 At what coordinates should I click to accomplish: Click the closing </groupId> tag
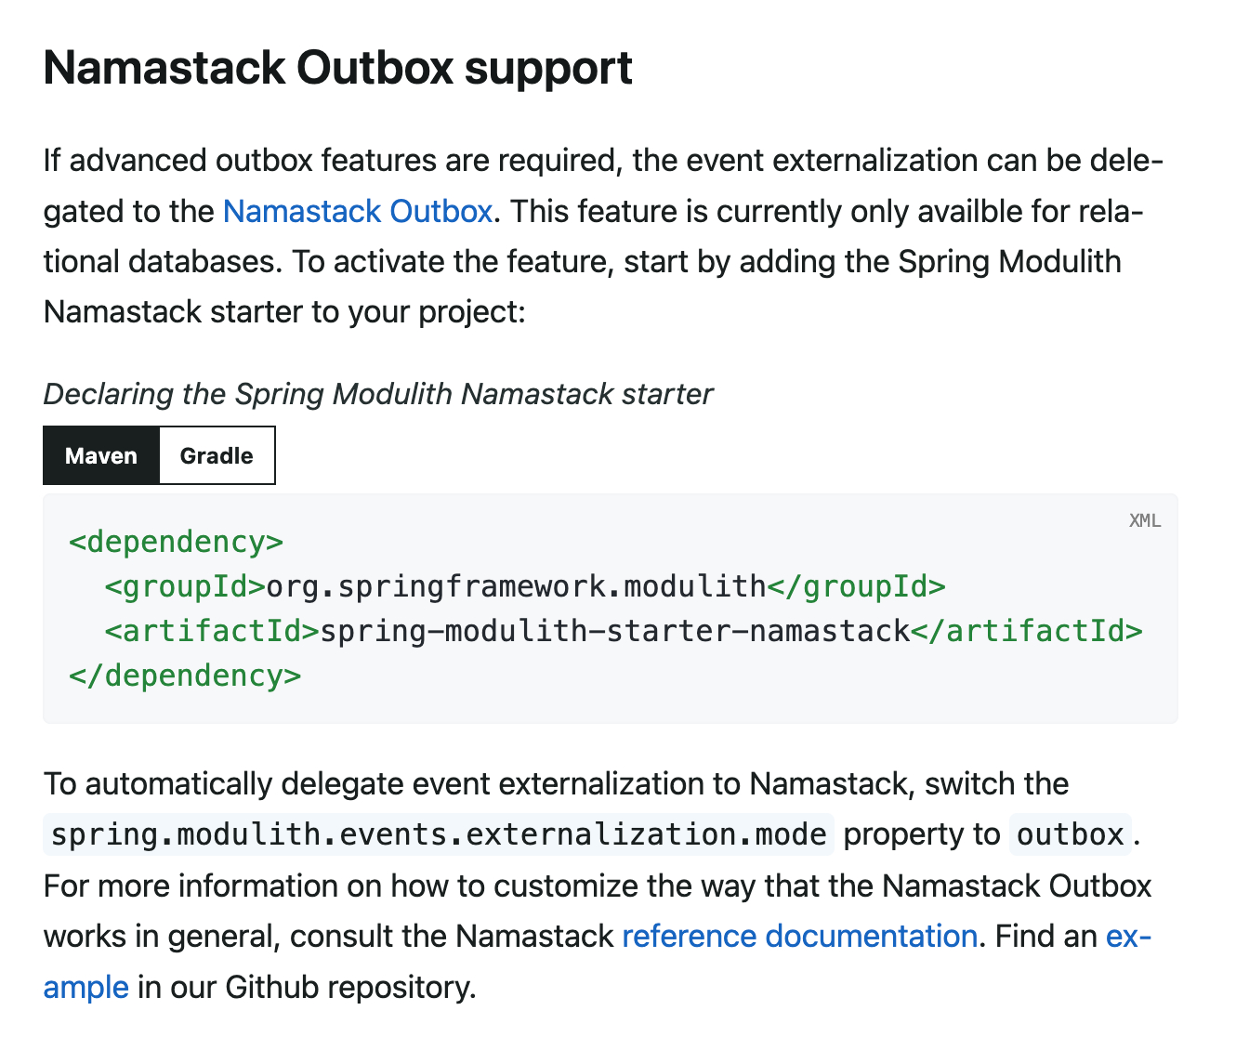point(856,586)
